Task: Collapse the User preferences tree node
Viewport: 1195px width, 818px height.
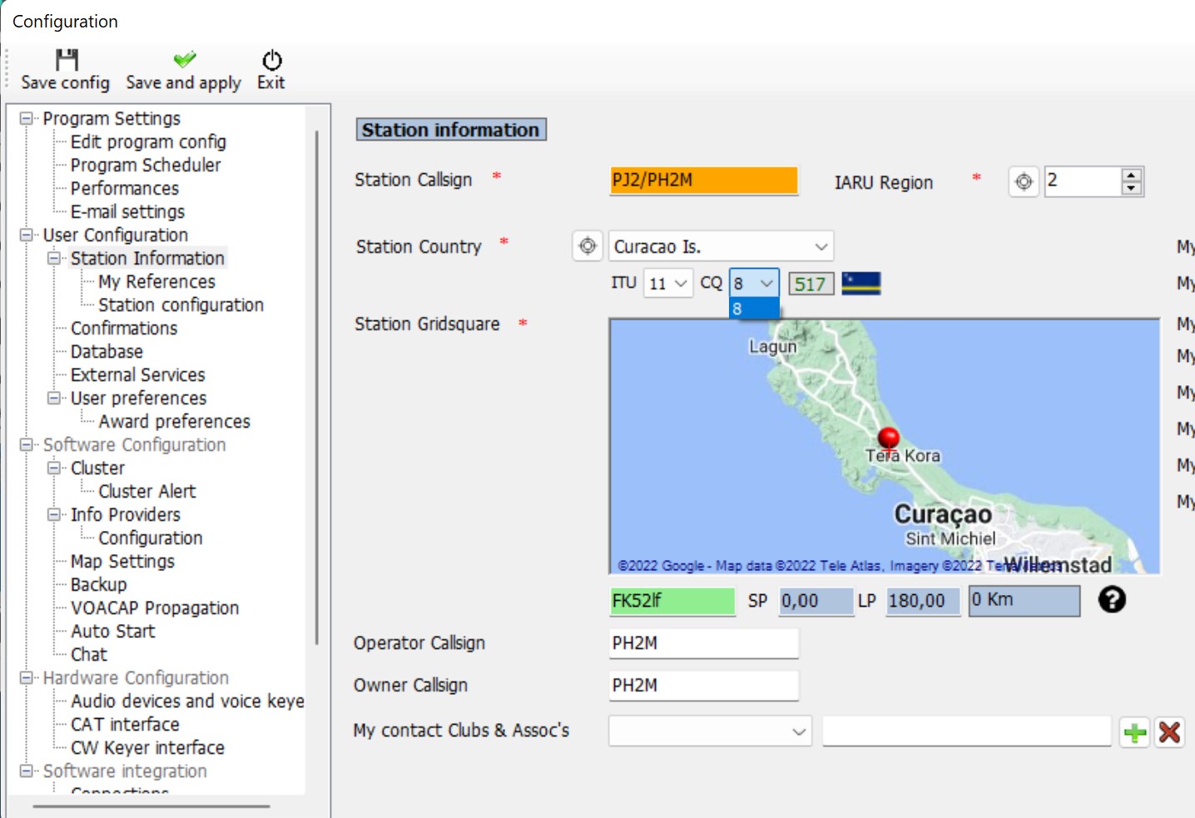Action: pyautogui.click(x=54, y=398)
